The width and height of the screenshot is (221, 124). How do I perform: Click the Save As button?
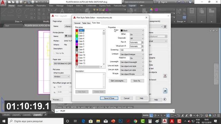[x=137, y=81]
